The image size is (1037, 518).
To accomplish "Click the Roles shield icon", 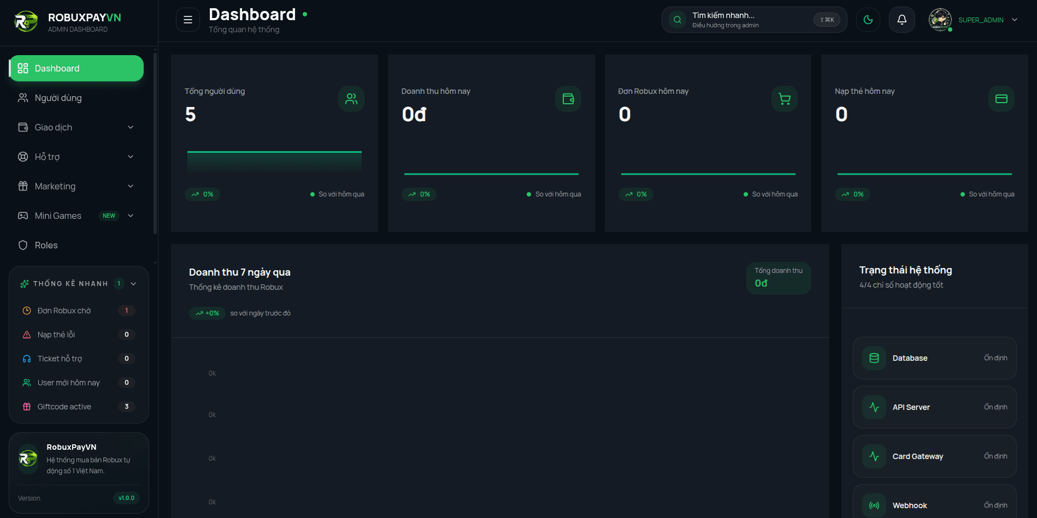I will 23,245.
